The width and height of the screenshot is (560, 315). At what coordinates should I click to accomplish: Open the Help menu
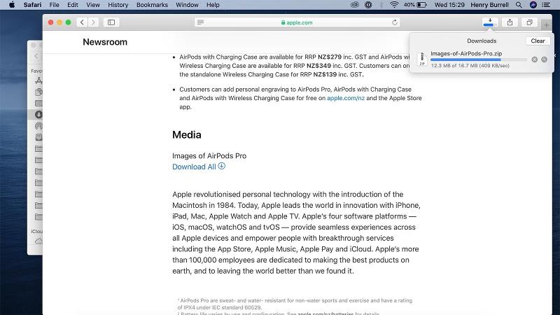coord(213,5)
